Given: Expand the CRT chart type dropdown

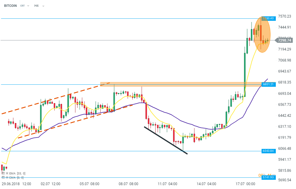Looking at the screenshot, I should click(28, 6).
